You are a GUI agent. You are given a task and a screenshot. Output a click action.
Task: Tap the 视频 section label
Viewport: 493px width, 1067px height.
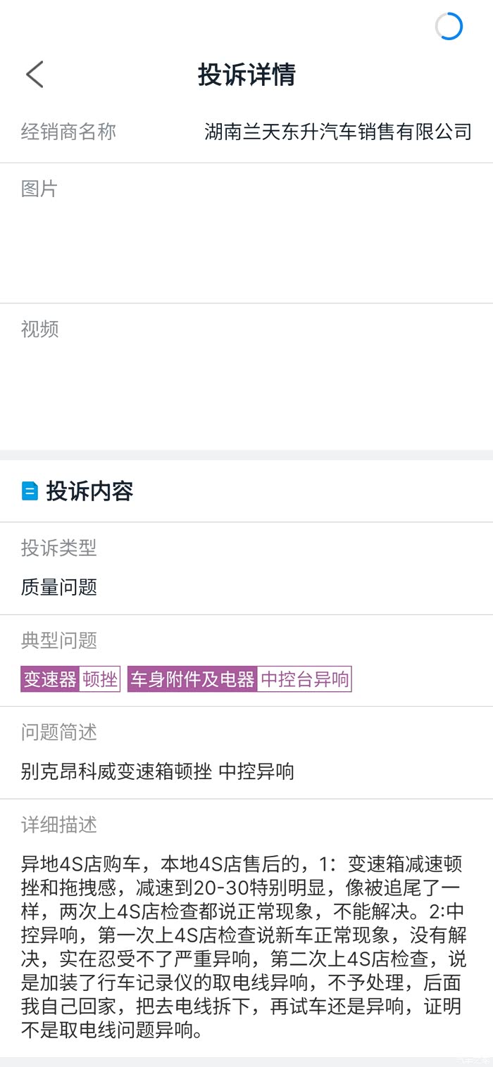[39, 329]
